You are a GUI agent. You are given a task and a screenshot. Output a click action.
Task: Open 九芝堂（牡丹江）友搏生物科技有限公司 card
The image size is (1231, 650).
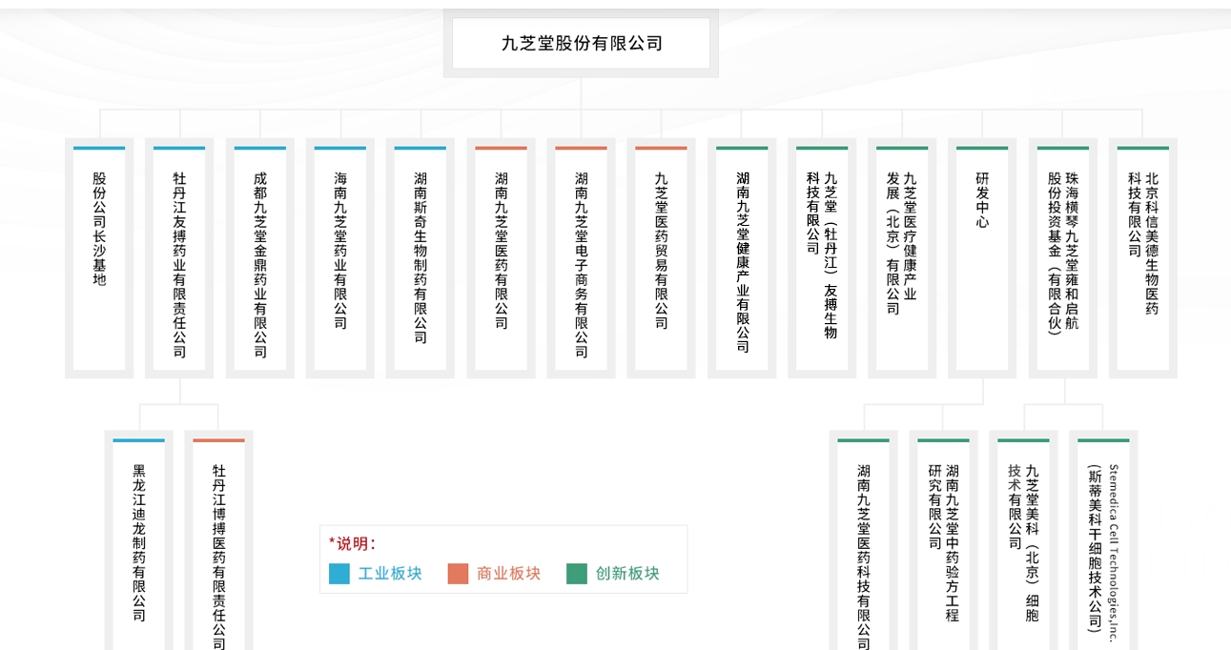[822, 258]
